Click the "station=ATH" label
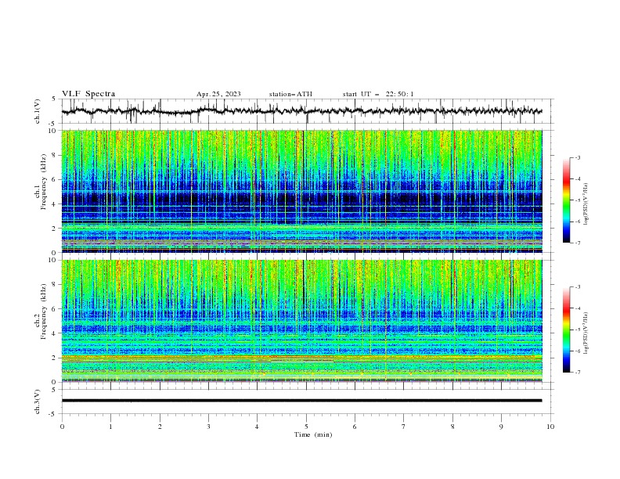Image resolution: width=620 pixels, height=479 pixels. 290,94
